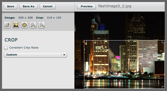Click the dropdown arrow beside Custom

pyautogui.click(x=64, y=55)
